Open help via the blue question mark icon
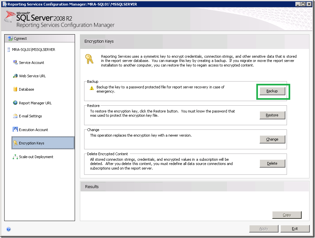The height and width of the screenshot is (238, 315). coord(8,229)
